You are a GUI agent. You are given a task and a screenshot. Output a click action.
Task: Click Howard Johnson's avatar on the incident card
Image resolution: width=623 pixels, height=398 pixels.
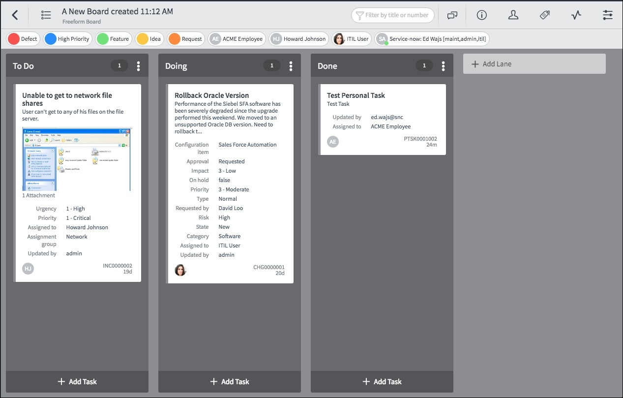(28, 268)
